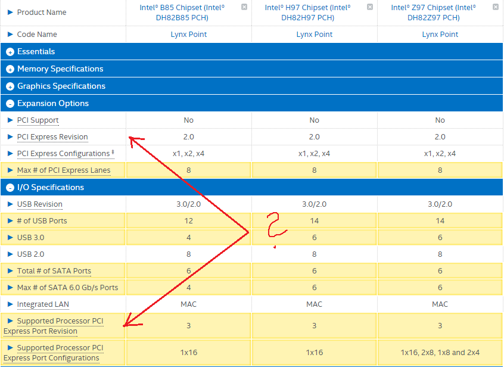Click the arrow icon beside Product Name
Screen dimensions: 504x367
click(10, 12)
